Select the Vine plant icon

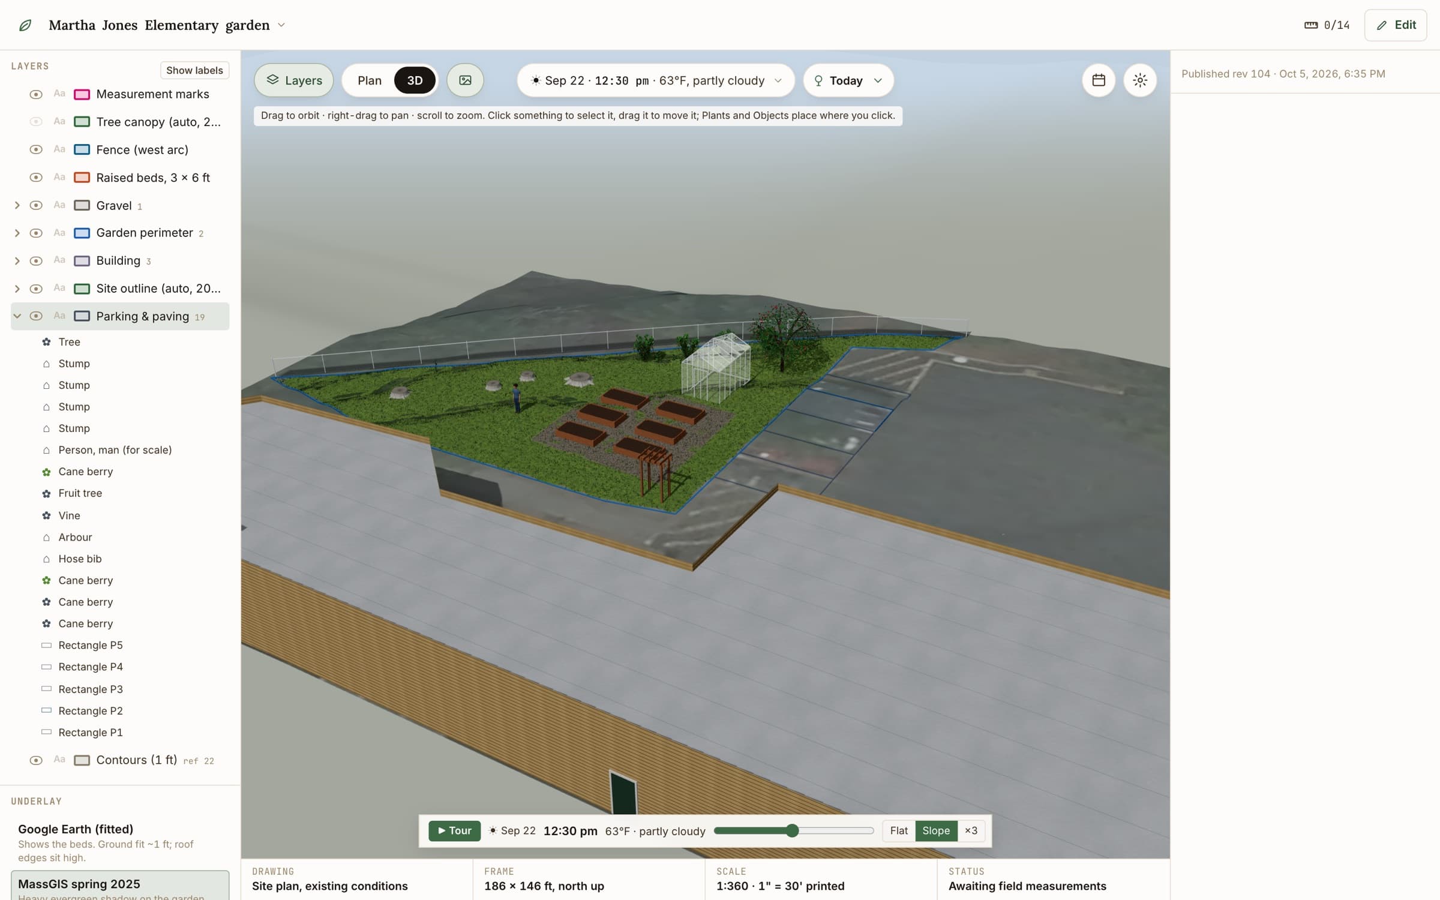[46, 516]
